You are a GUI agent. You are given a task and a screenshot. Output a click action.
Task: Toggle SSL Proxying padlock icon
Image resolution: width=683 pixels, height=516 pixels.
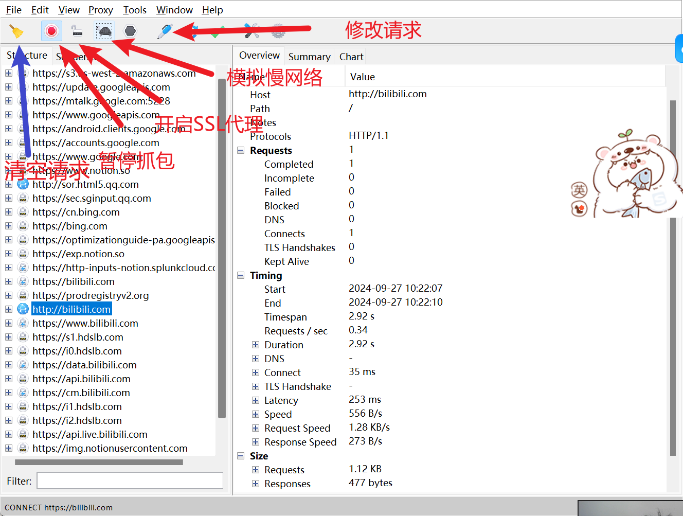coord(77,31)
